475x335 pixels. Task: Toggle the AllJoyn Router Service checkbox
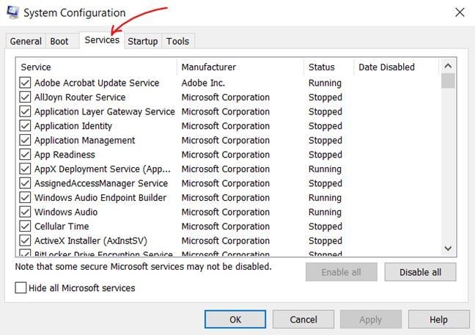pos(26,97)
